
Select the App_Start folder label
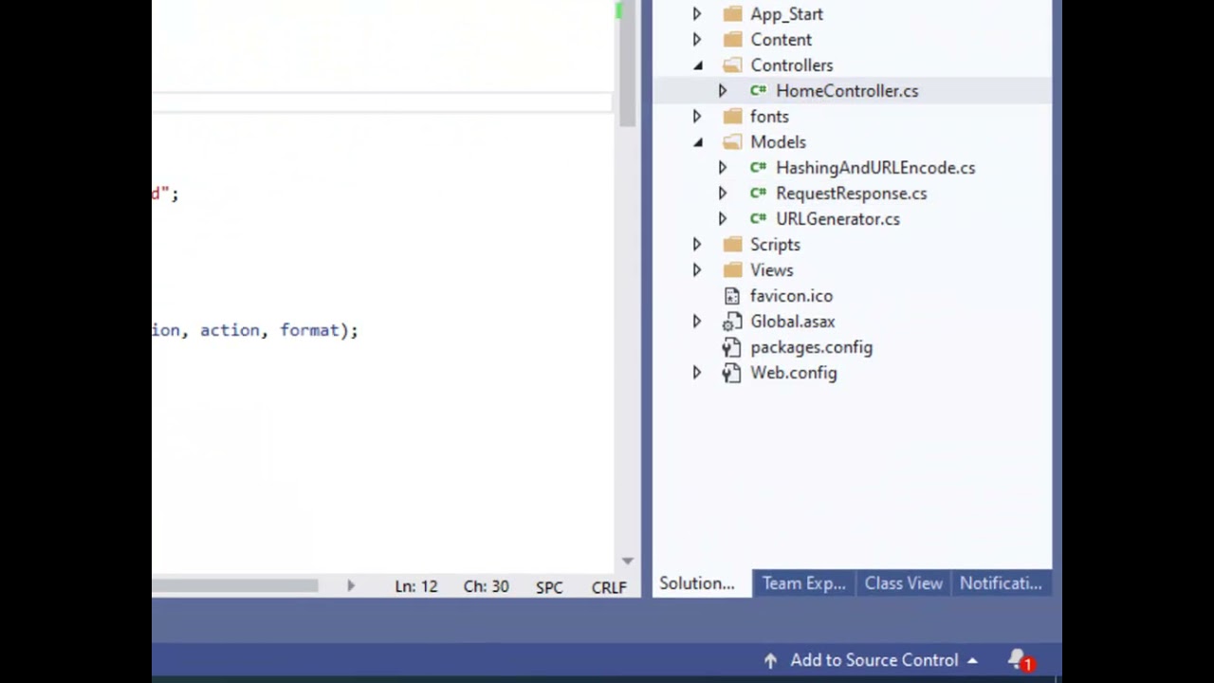pos(786,14)
